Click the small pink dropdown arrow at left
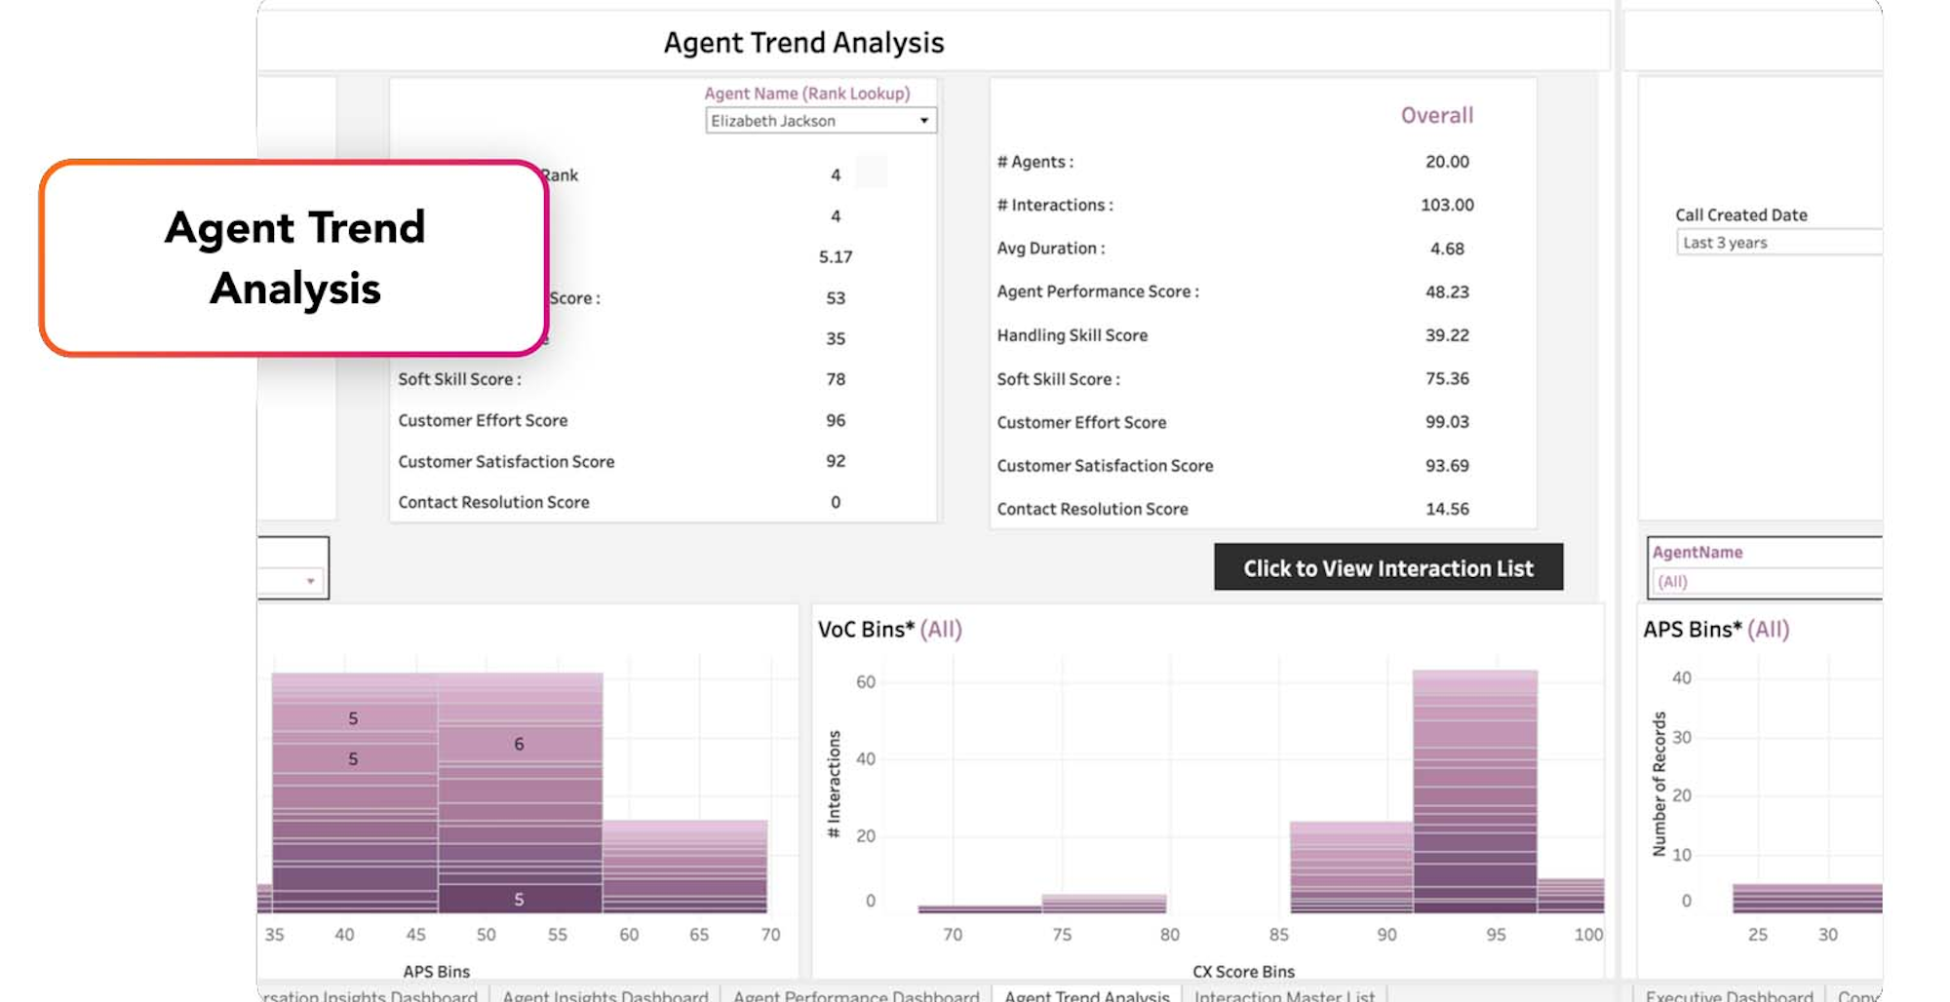The height and width of the screenshot is (1002, 1950). [x=310, y=581]
